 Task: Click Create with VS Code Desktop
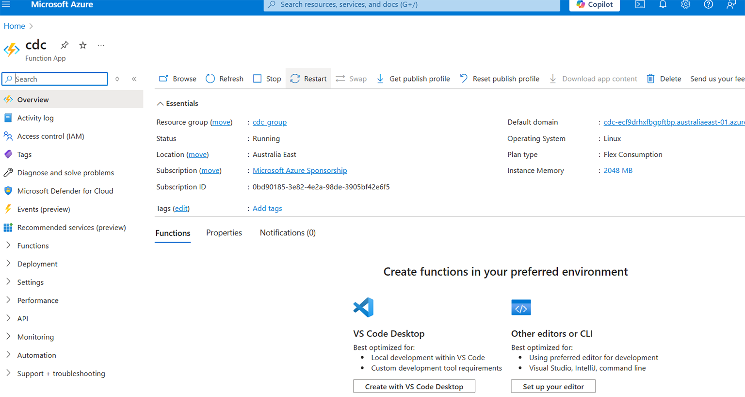tap(414, 386)
